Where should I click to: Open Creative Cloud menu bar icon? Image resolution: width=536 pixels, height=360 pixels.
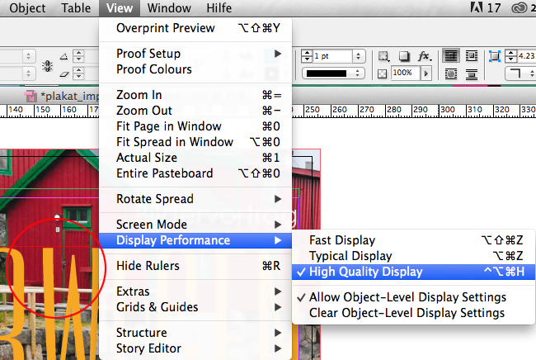[520, 9]
